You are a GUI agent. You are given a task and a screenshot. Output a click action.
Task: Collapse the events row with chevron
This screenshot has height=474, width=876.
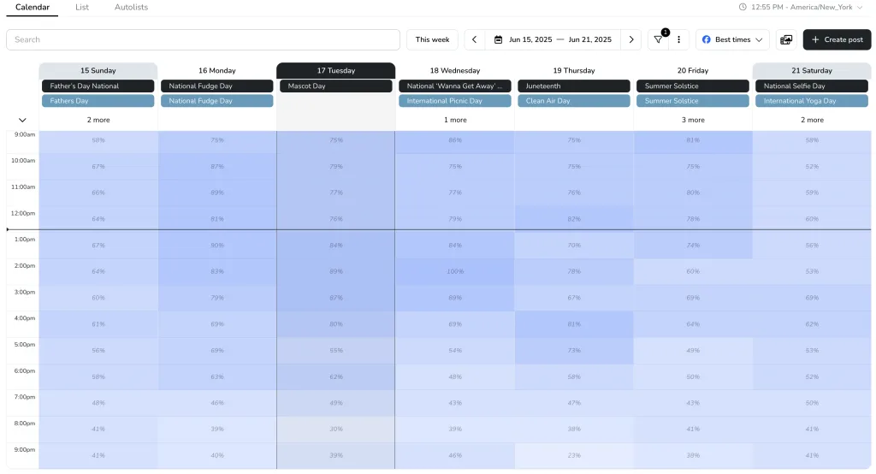click(x=22, y=120)
